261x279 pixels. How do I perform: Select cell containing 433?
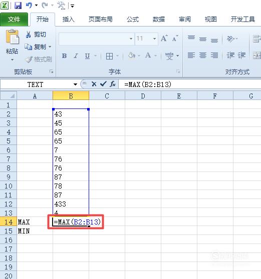71,204
